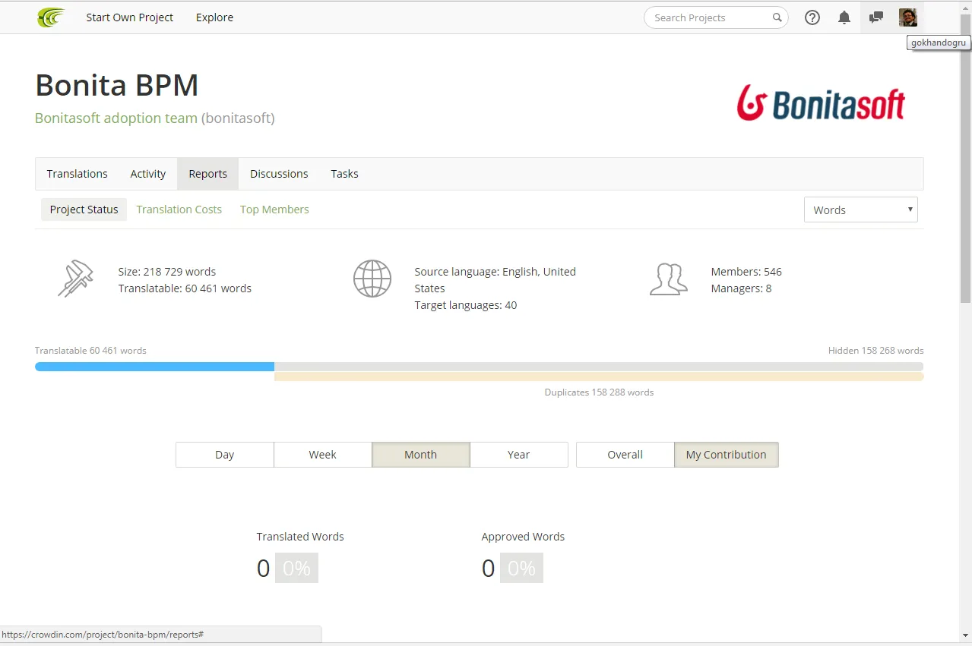Click "Translatable: 60 461 words" stat line

click(185, 288)
